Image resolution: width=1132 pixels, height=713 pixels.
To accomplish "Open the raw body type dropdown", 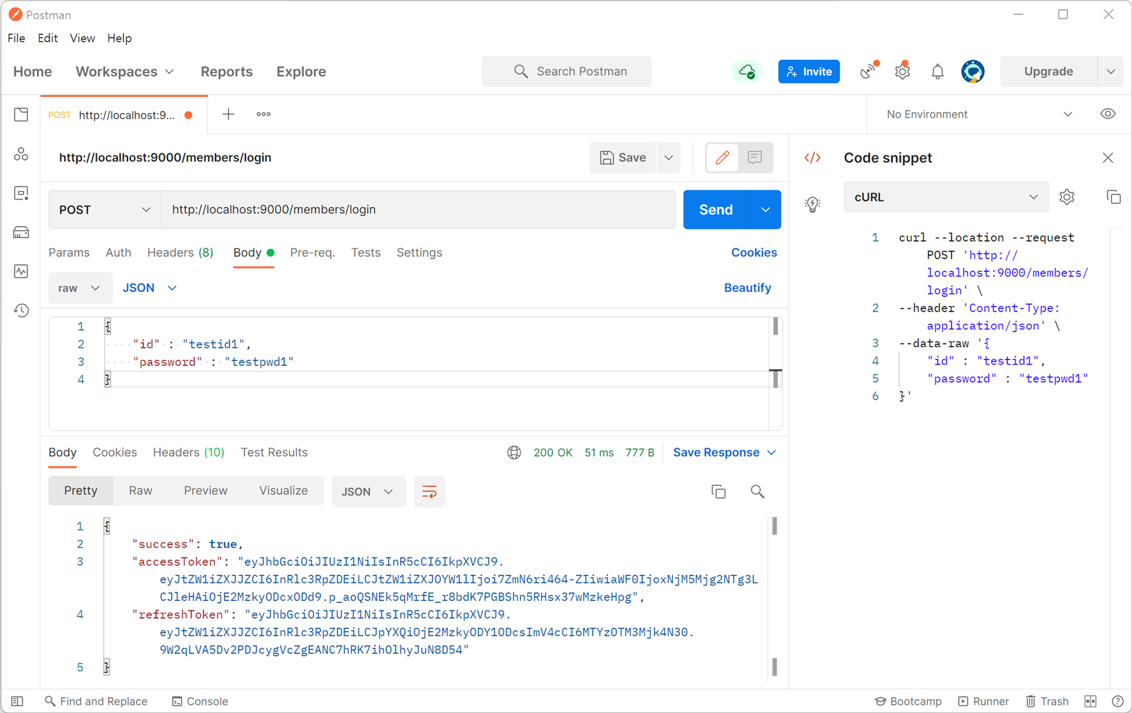I will (x=80, y=288).
